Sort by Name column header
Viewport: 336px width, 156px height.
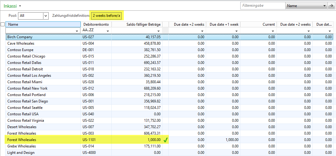pyautogui.click(x=43, y=24)
